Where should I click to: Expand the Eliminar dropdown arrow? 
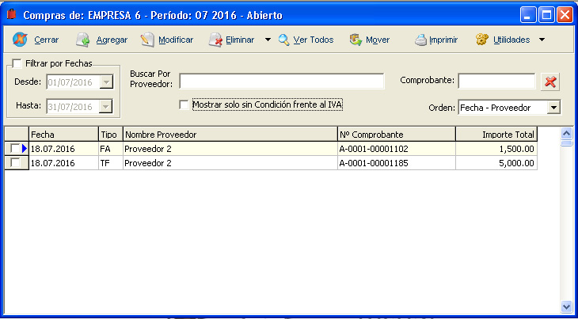tap(268, 40)
